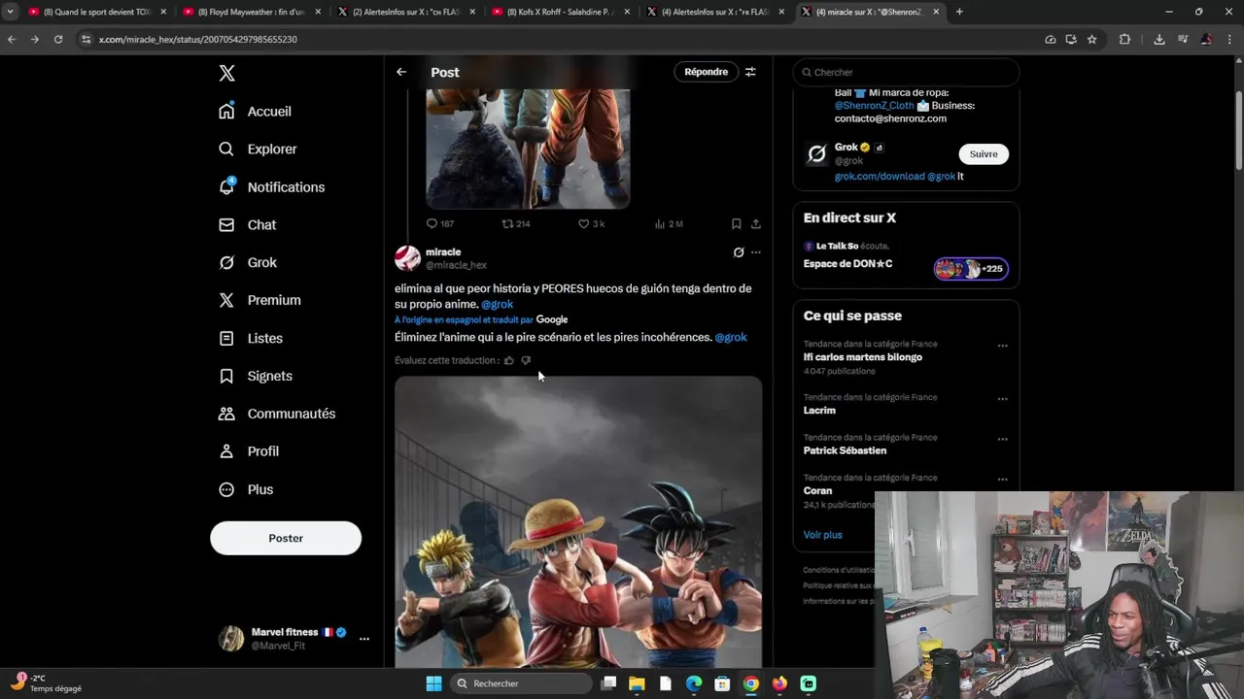The height and width of the screenshot is (699, 1244).
Task: Go back using the Post arrow
Action: [x=401, y=72]
